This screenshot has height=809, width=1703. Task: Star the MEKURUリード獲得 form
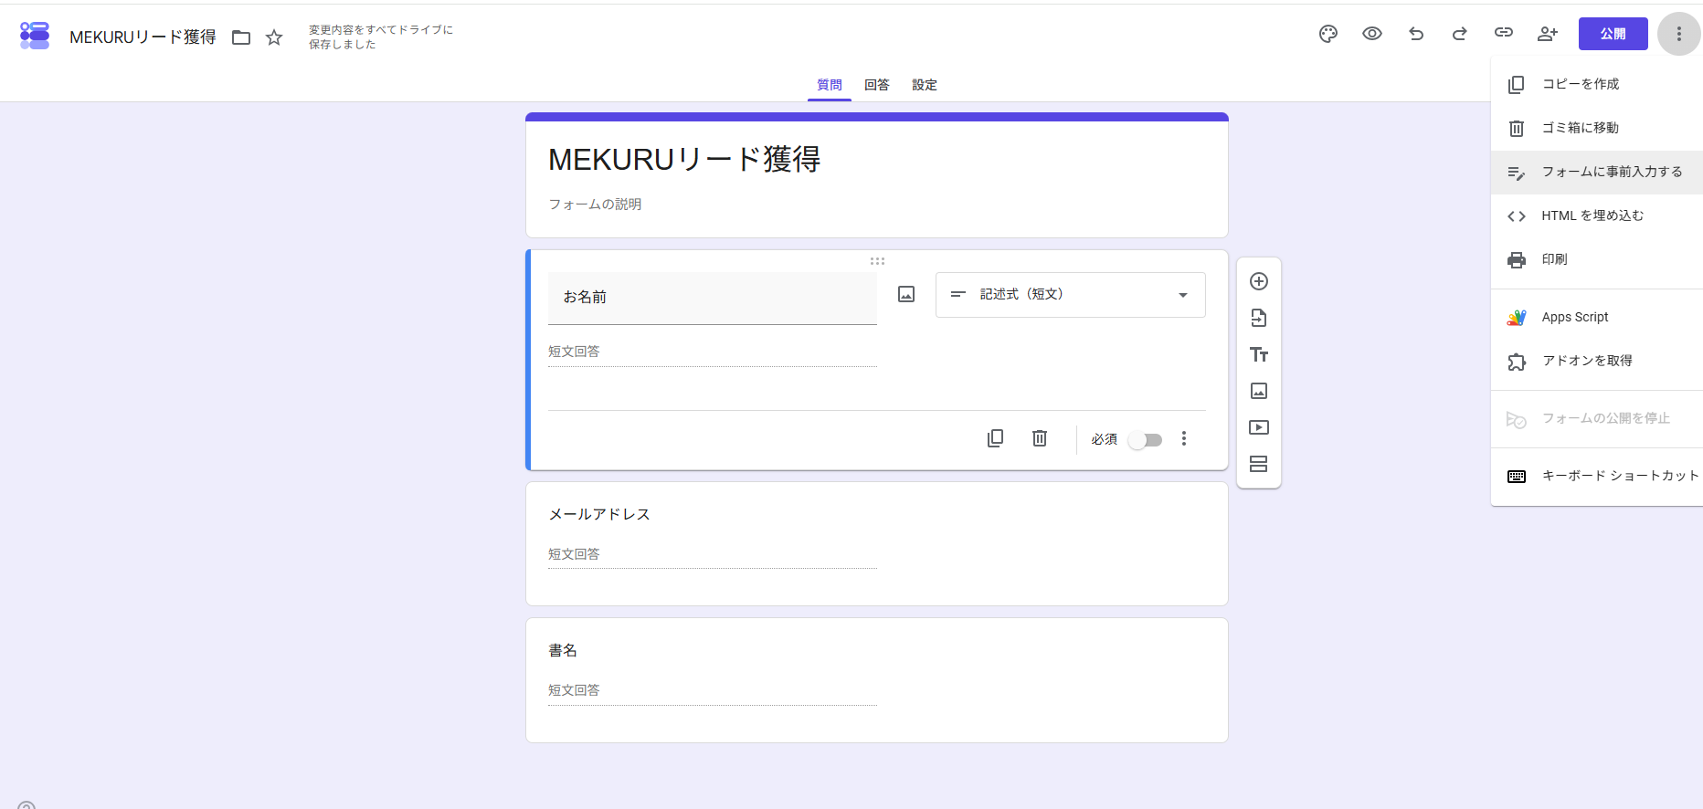(x=274, y=37)
